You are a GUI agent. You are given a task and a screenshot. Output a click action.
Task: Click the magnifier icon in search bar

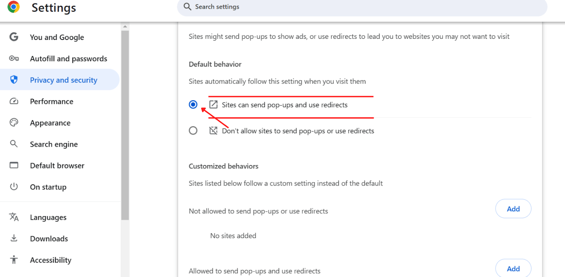click(x=188, y=7)
